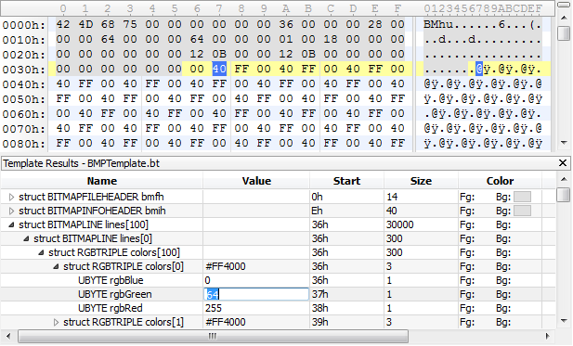Screen dimensions: 573x346
Task: Select the bmfh background color swatch
Action: 522,197
